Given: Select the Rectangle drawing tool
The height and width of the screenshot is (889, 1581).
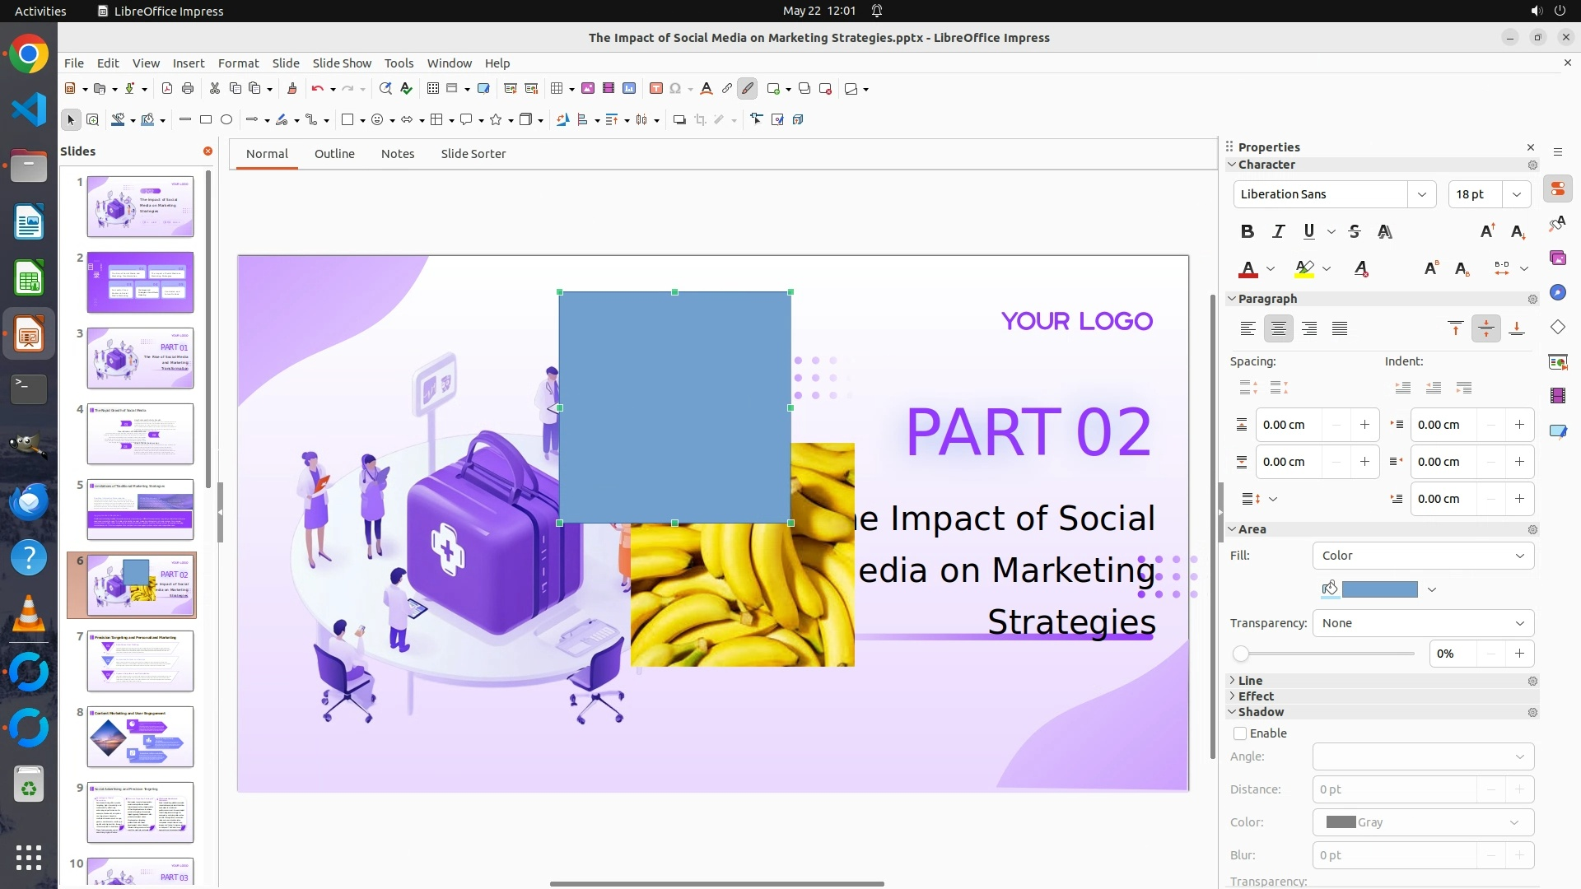Looking at the screenshot, I should [x=206, y=120].
